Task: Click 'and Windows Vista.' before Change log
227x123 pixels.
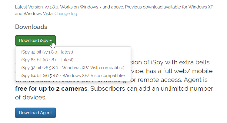Action: 34,14
